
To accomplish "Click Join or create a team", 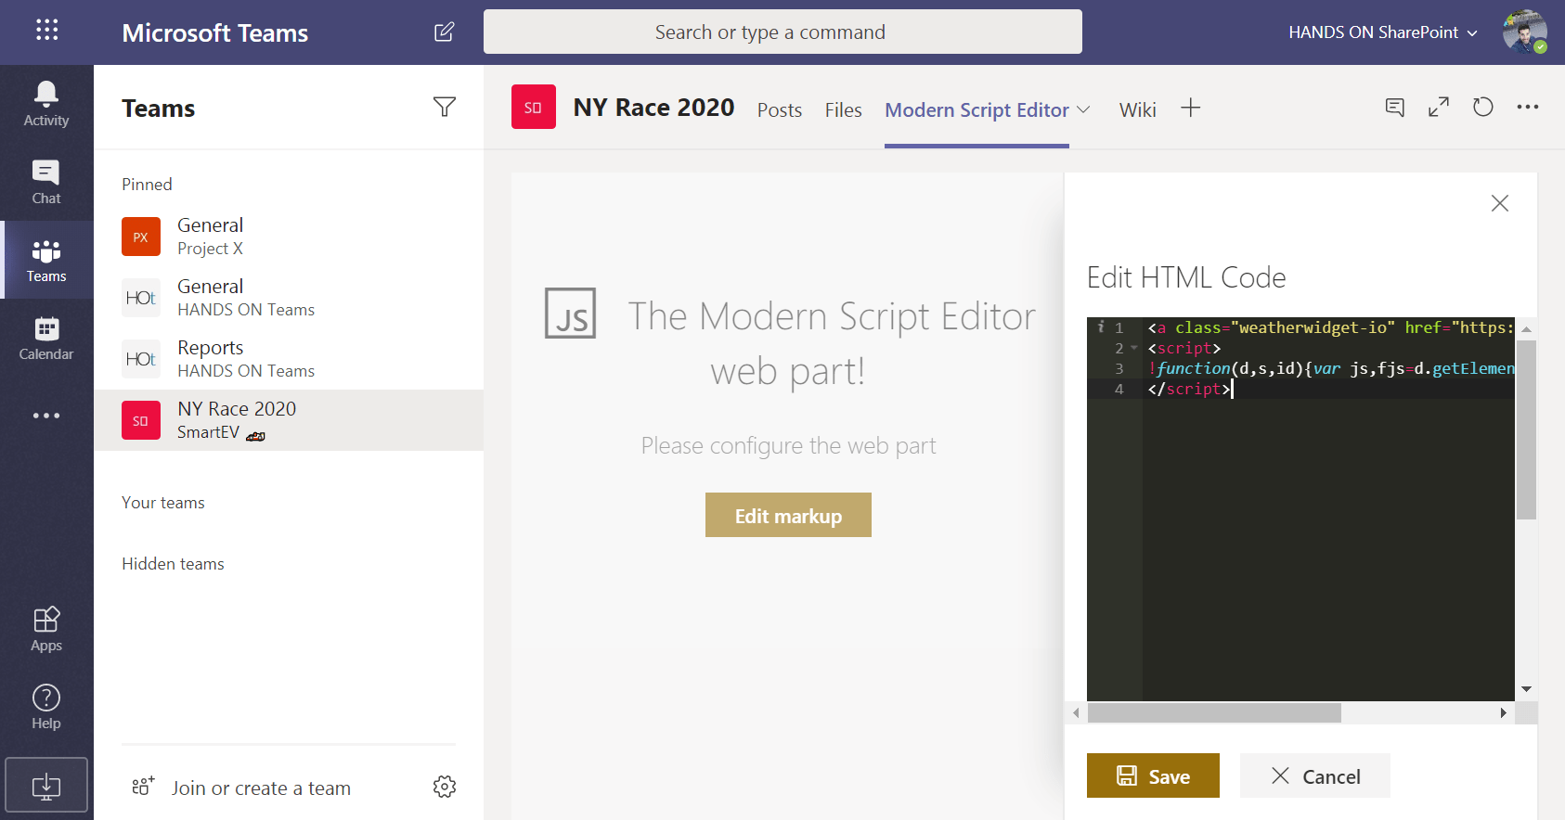I will 261,788.
